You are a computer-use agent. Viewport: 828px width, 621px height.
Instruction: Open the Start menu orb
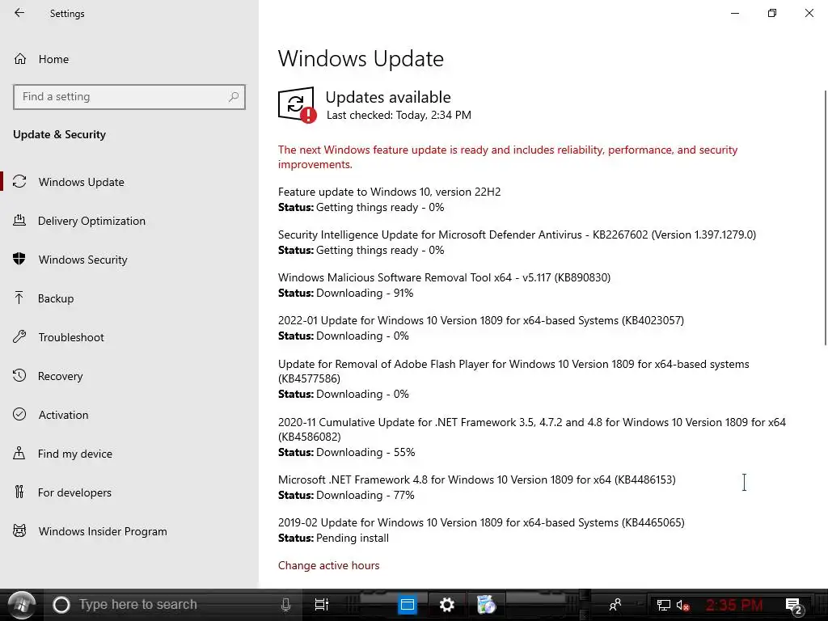pyautogui.click(x=21, y=605)
